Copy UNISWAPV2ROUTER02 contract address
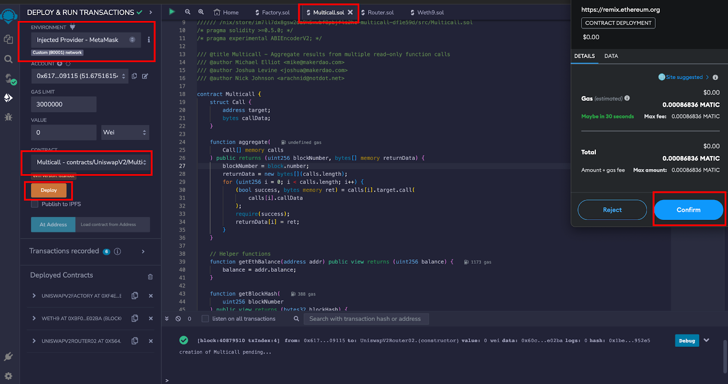 coord(135,341)
